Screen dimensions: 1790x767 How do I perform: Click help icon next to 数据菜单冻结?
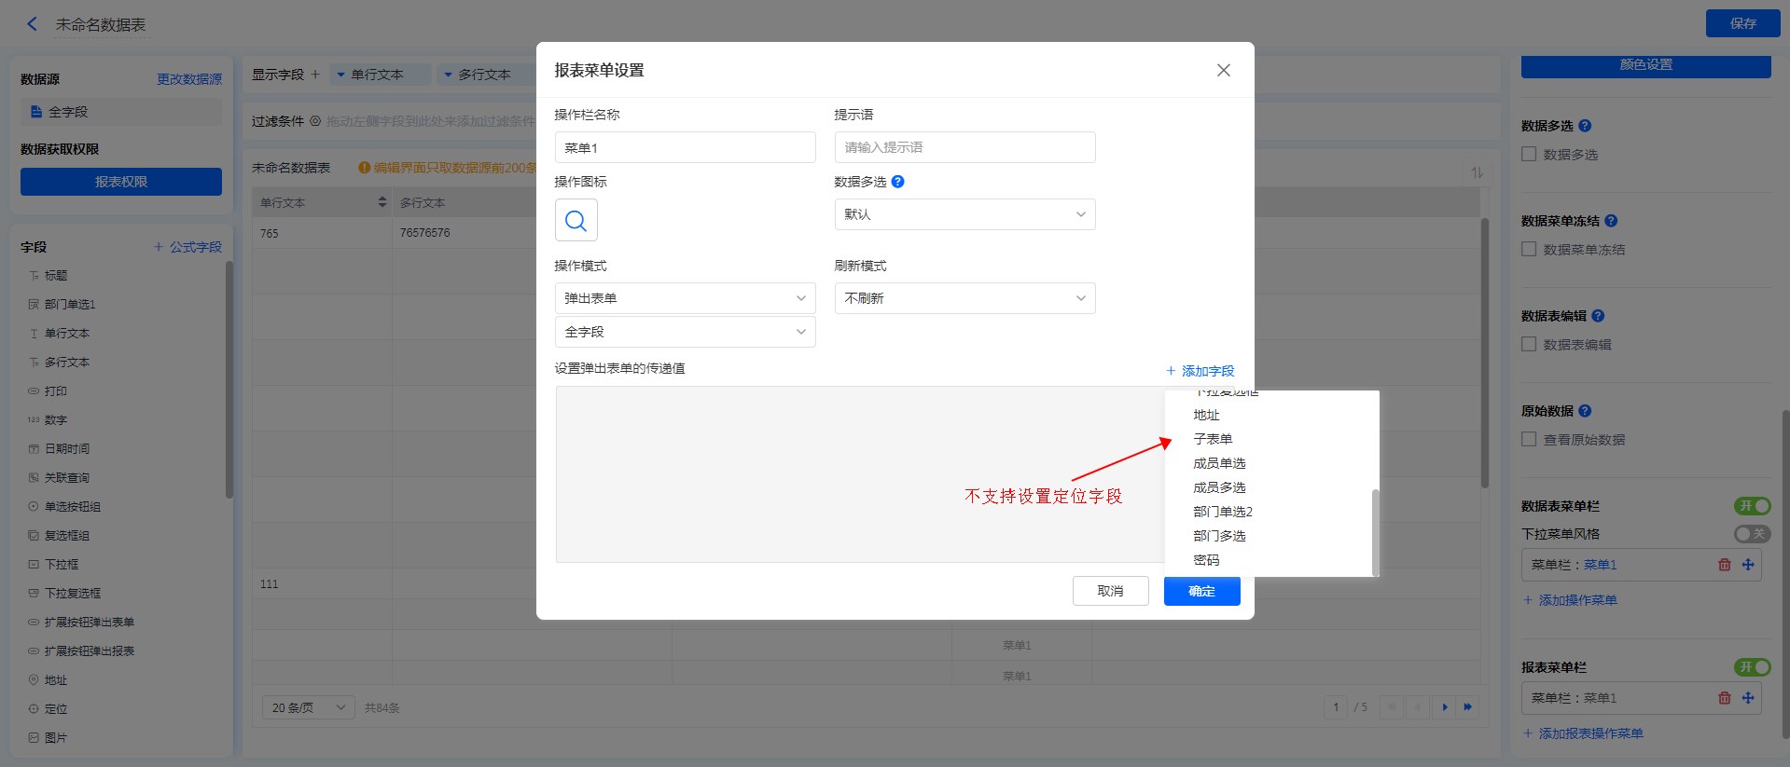tap(1611, 221)
